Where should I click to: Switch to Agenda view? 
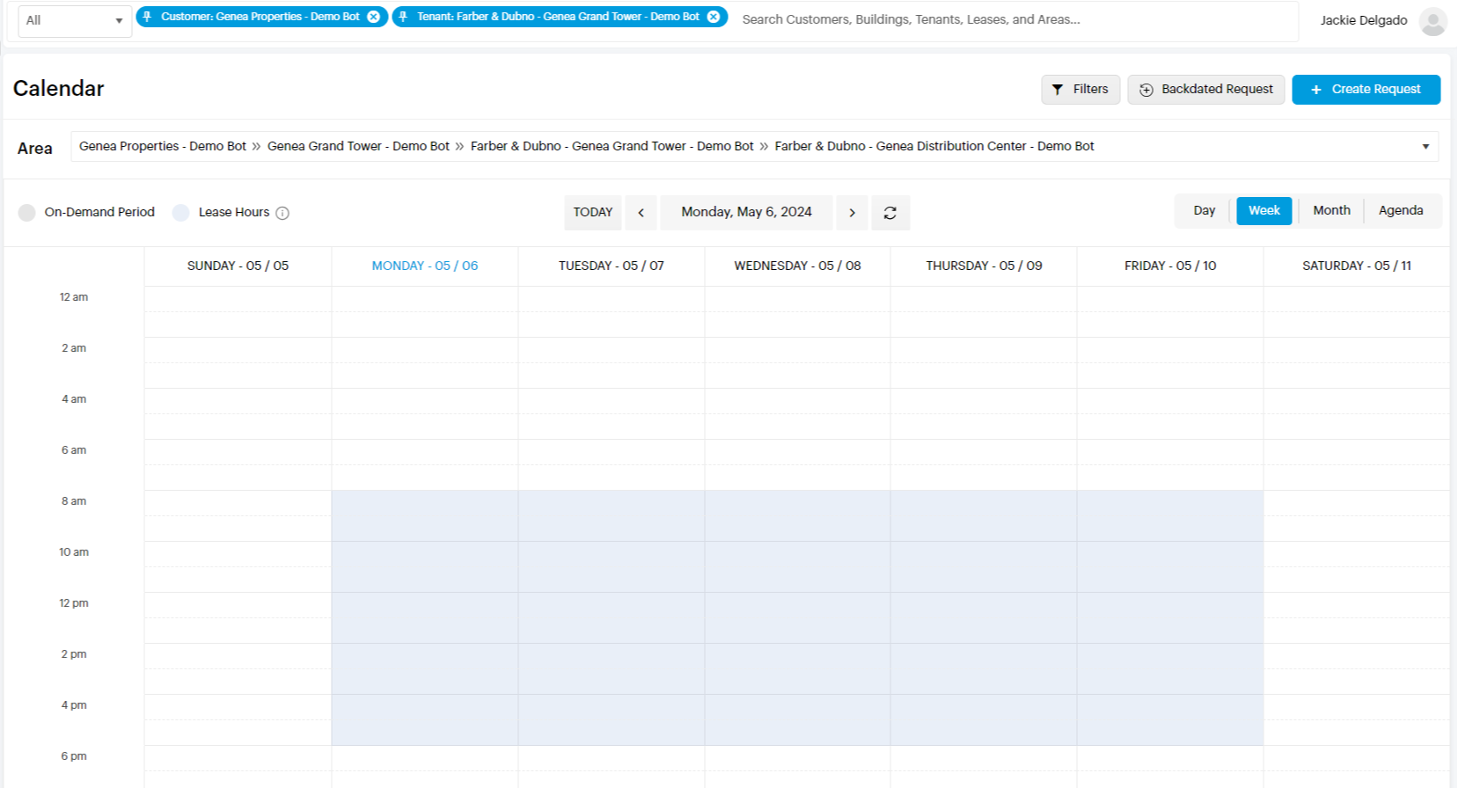[x=1401, y=211]
